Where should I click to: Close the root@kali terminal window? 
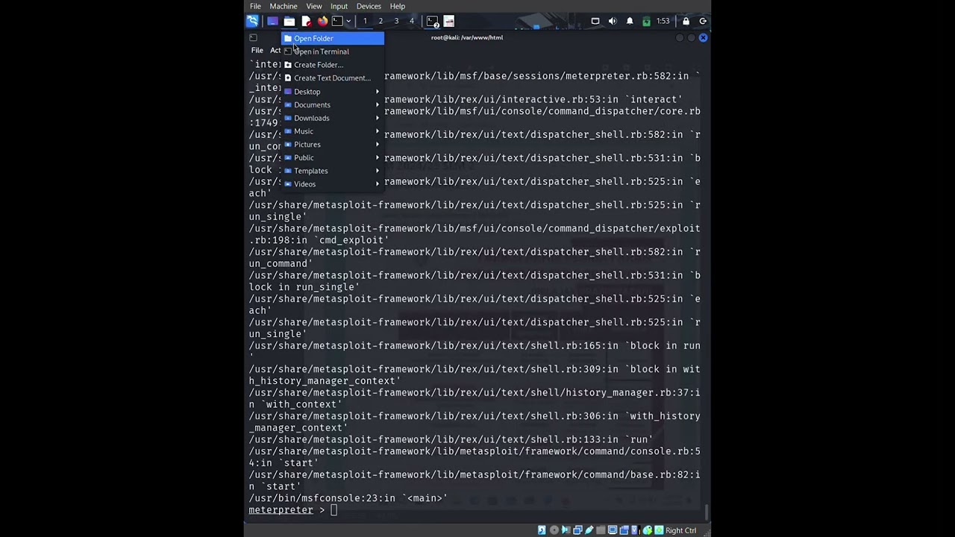point(703,37)
